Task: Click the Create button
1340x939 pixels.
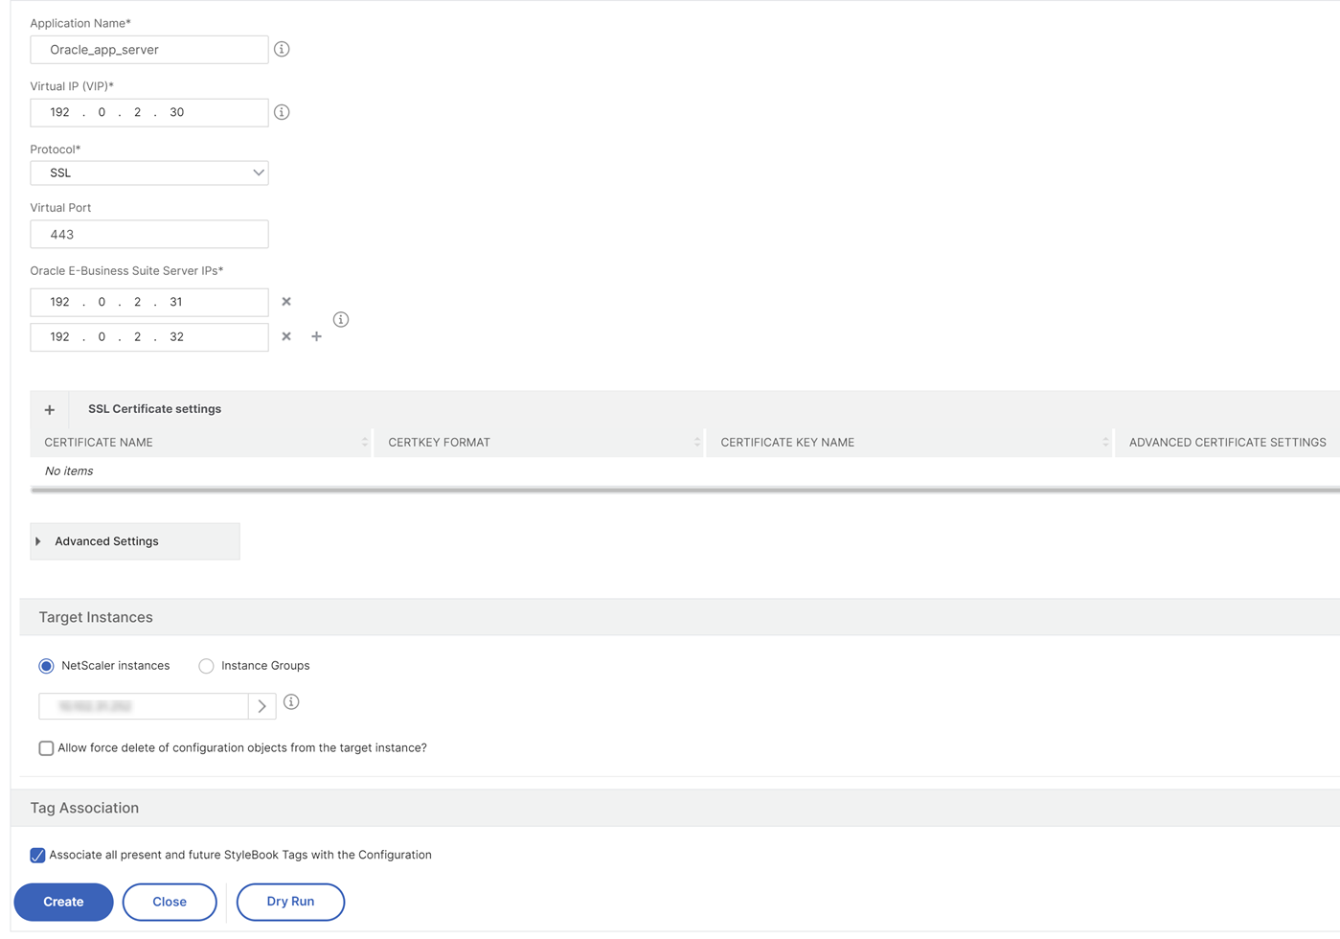Action: click(63, 902)
